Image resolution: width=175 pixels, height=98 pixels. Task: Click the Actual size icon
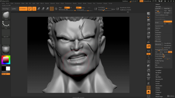point(148,29)
